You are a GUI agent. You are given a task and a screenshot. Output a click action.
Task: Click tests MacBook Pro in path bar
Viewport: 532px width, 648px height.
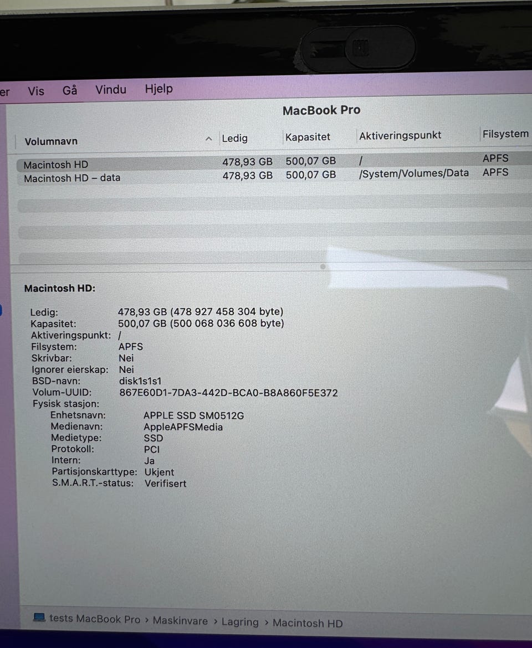(x=95, y=619)
